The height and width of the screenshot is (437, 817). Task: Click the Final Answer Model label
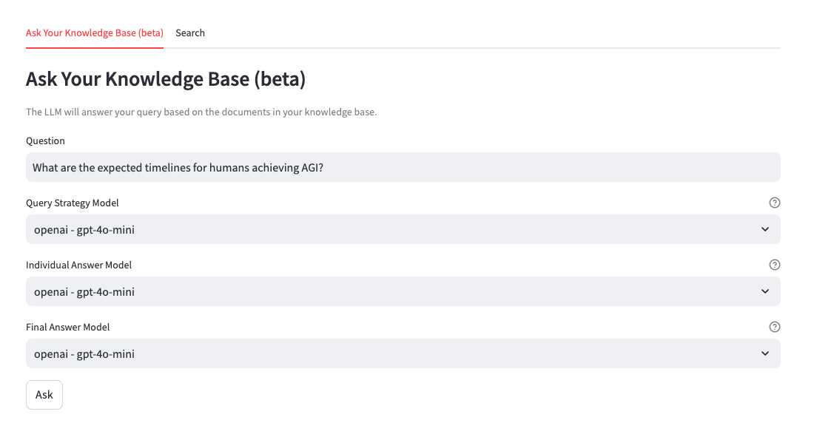(68, 327)
